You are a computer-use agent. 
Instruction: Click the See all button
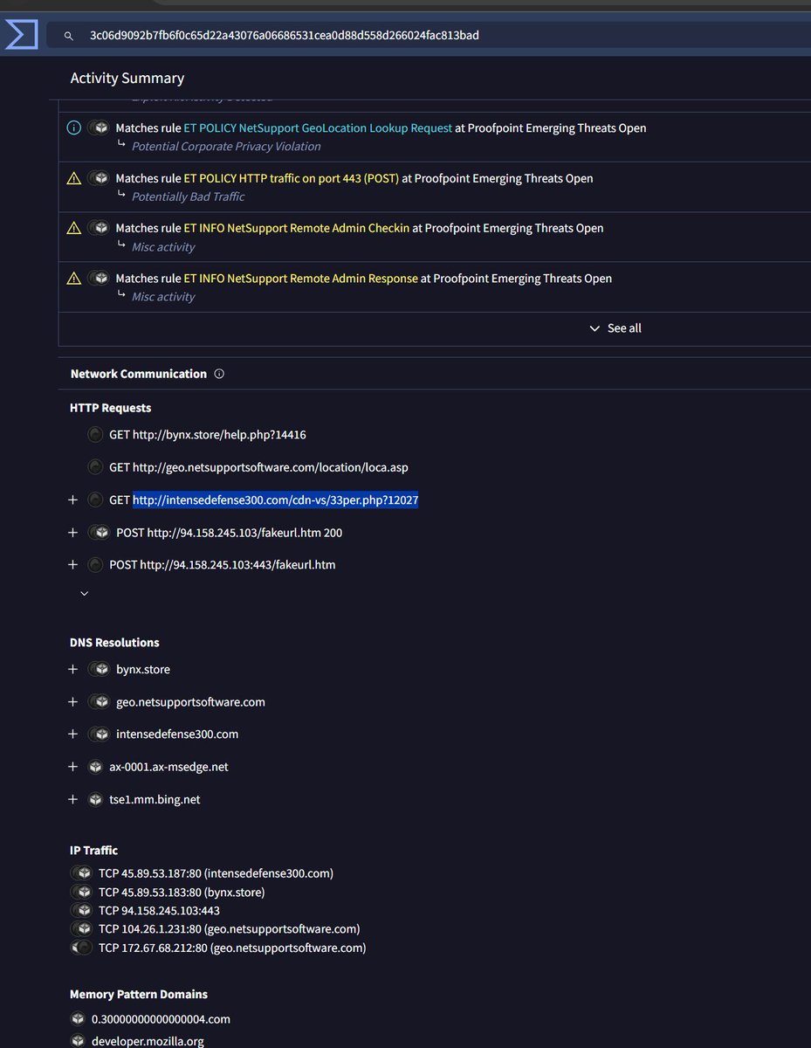point(615,327)
